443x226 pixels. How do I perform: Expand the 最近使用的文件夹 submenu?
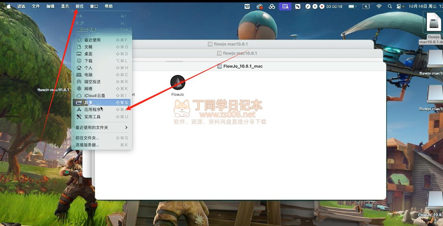(102, 128)
